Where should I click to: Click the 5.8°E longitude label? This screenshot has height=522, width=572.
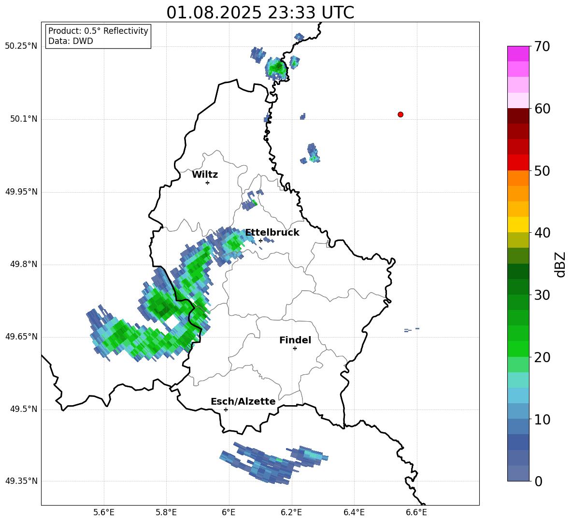pos(166,512)
